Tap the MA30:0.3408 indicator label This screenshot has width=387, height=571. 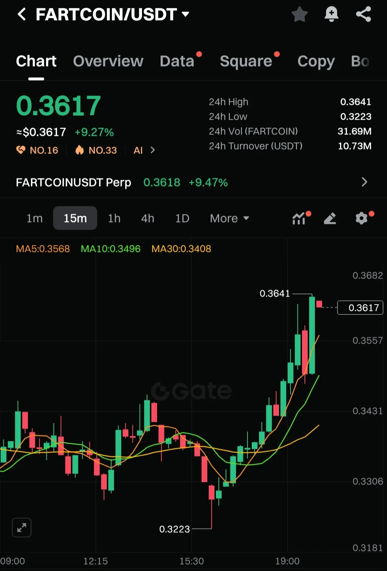click(181, 249)
